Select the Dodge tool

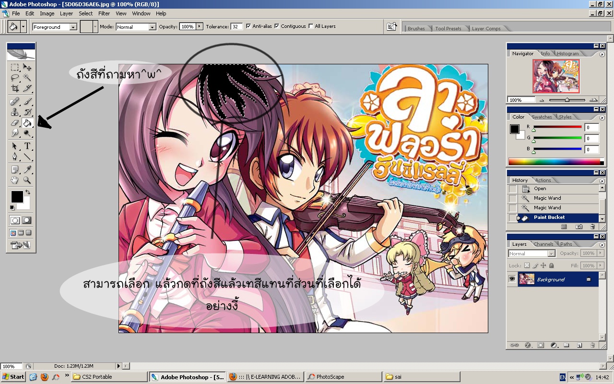27,133
